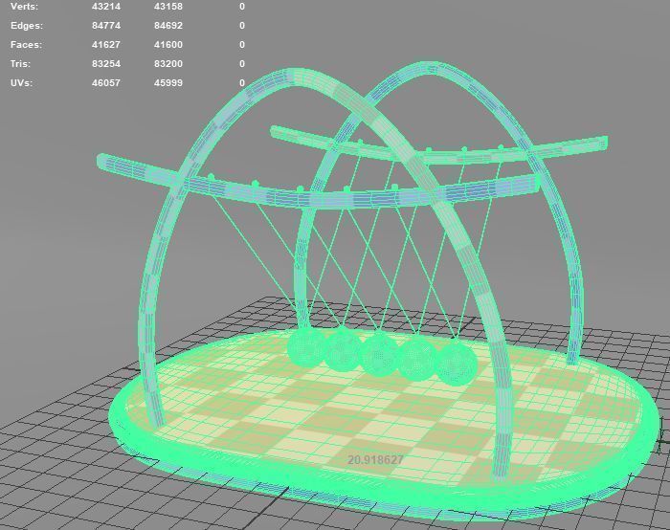The image size is (670, 530).
Task: Select the UVs value 45999
Action: click(x=168, y=83)
